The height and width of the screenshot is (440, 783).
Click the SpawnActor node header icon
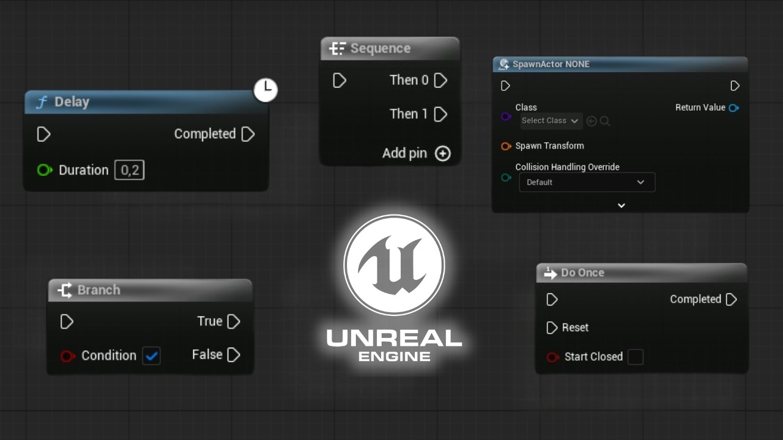504,64
